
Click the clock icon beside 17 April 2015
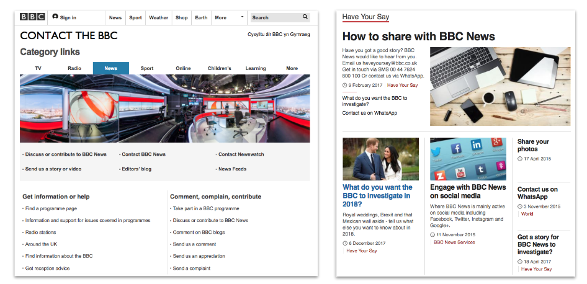click(519, 159)
